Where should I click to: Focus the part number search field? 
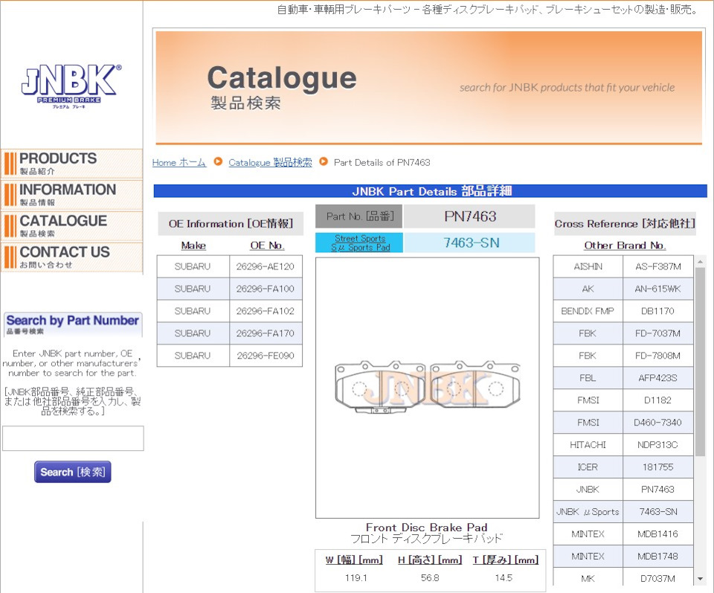coord(73,438)
